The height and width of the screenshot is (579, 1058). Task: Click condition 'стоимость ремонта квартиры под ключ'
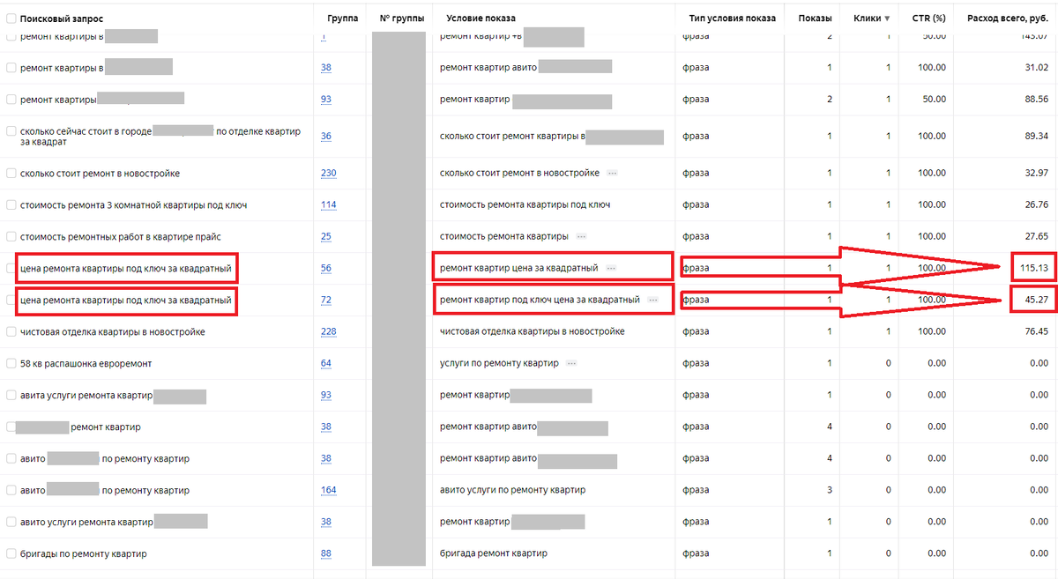coord(525,205)
